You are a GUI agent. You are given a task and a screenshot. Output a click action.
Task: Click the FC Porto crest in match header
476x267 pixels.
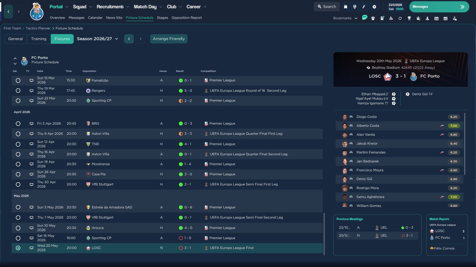pos(413,76)
